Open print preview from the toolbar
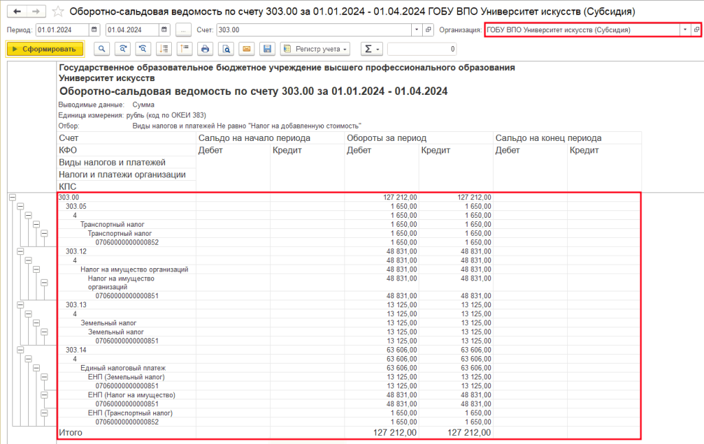The height and width of the screenshot is (444, 704). click(225, 49)
